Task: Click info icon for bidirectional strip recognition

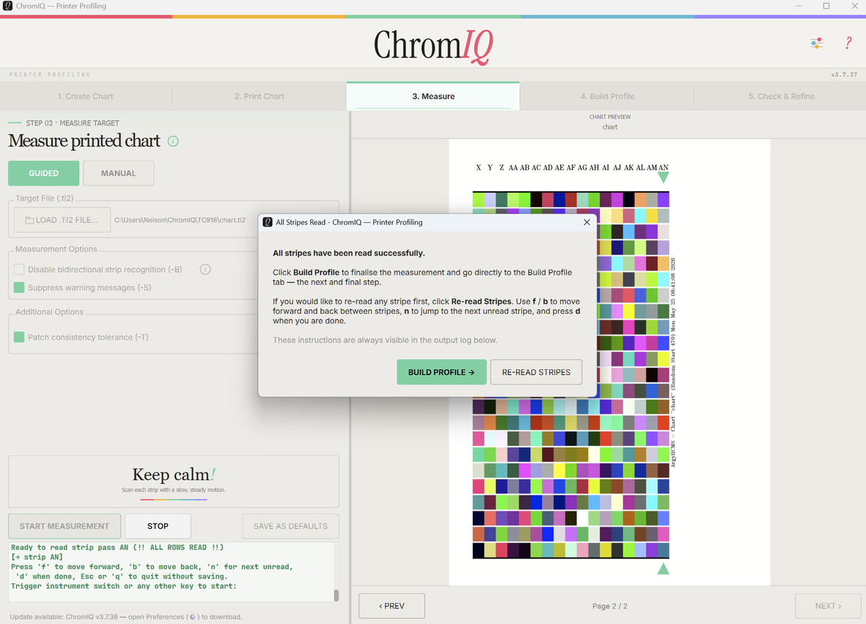Action: click(x=205, y=270)
